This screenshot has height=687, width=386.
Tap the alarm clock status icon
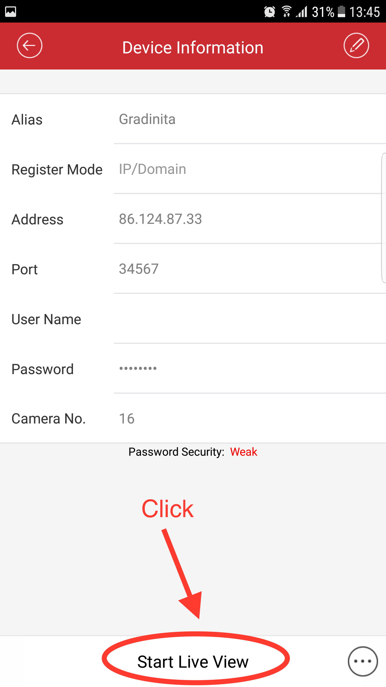tap(269, 12)
